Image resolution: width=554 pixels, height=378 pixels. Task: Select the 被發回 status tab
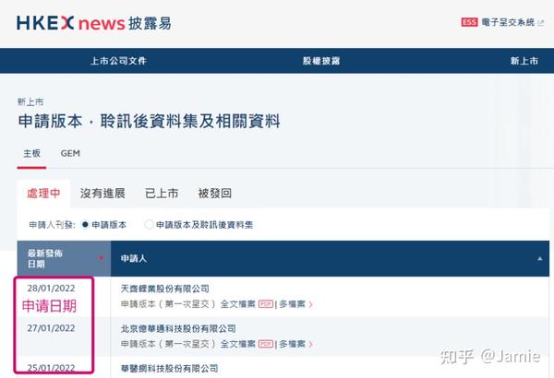point(215,193)
